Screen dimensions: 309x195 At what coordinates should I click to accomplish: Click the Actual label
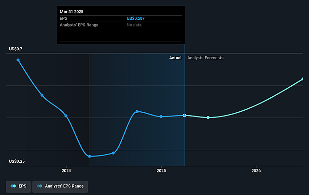[175, 58]
